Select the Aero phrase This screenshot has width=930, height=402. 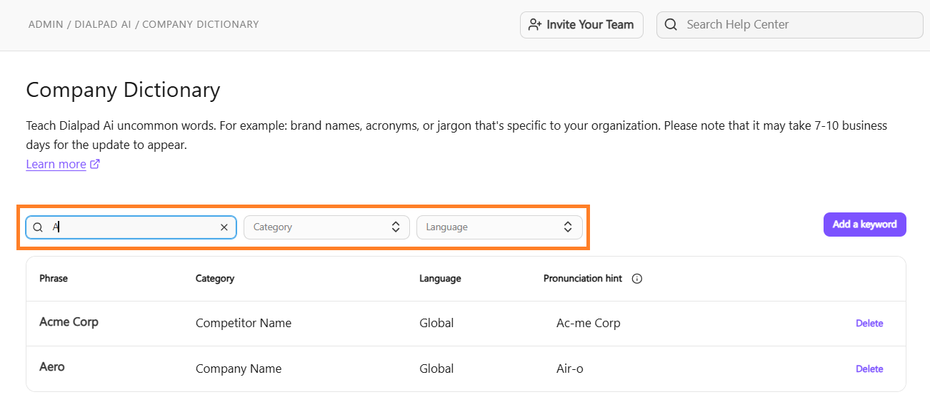click(x=52, y=367)
